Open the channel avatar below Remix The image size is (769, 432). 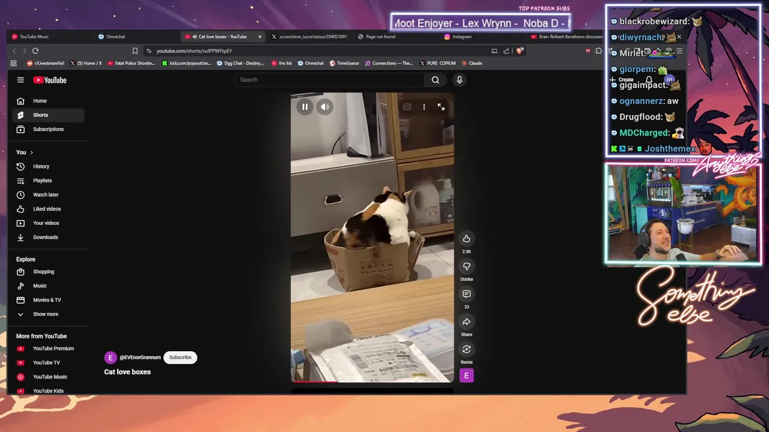(466, 376)
